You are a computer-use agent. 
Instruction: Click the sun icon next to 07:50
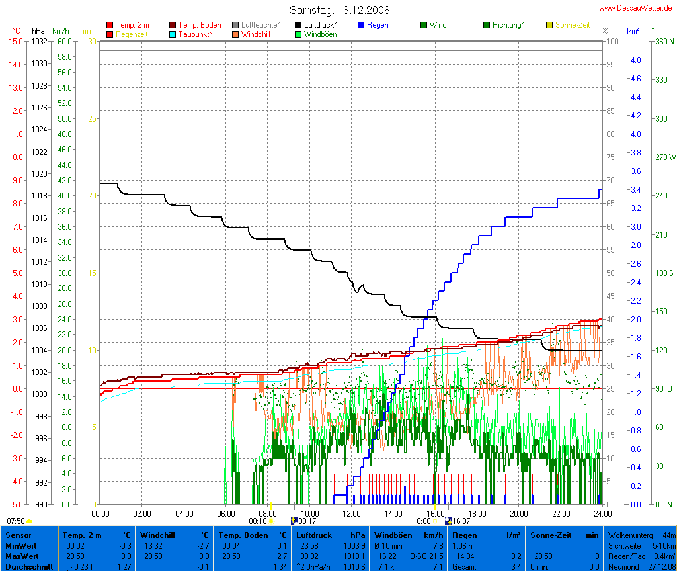[x=29, y=522]
